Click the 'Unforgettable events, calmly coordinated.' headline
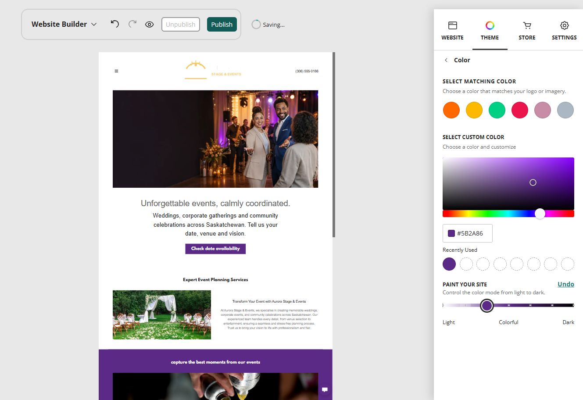The width and height of the screenshot is (583, 400). [x=215, y=204]
